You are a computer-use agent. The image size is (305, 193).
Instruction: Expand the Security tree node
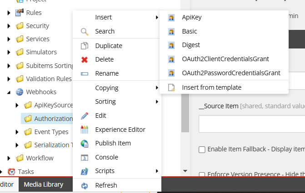pos(9,26)
